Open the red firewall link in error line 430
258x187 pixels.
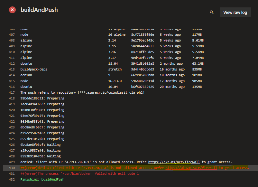[191, 168]
